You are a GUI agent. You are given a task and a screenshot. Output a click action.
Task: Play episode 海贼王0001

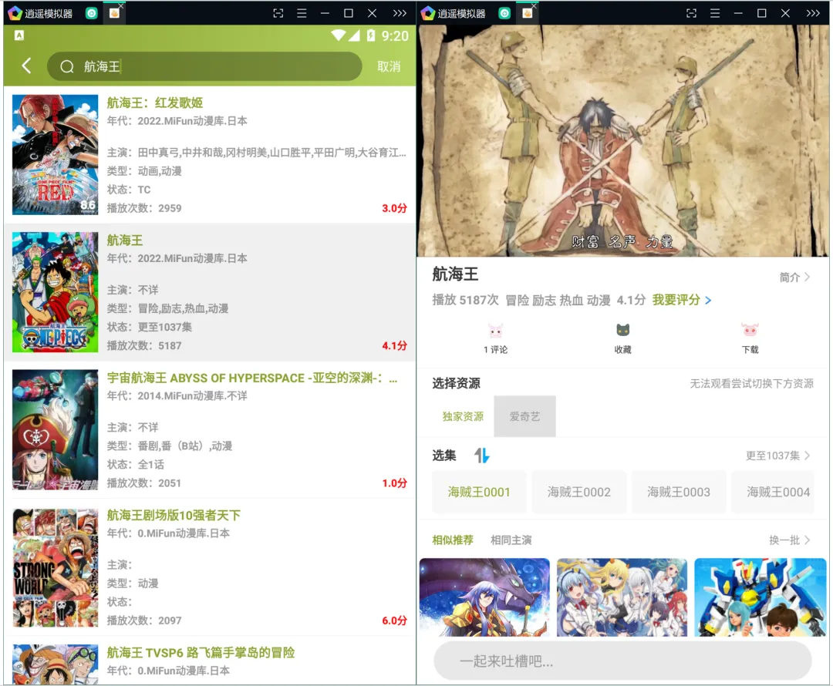pyautogui.click(x=479, y=493)
